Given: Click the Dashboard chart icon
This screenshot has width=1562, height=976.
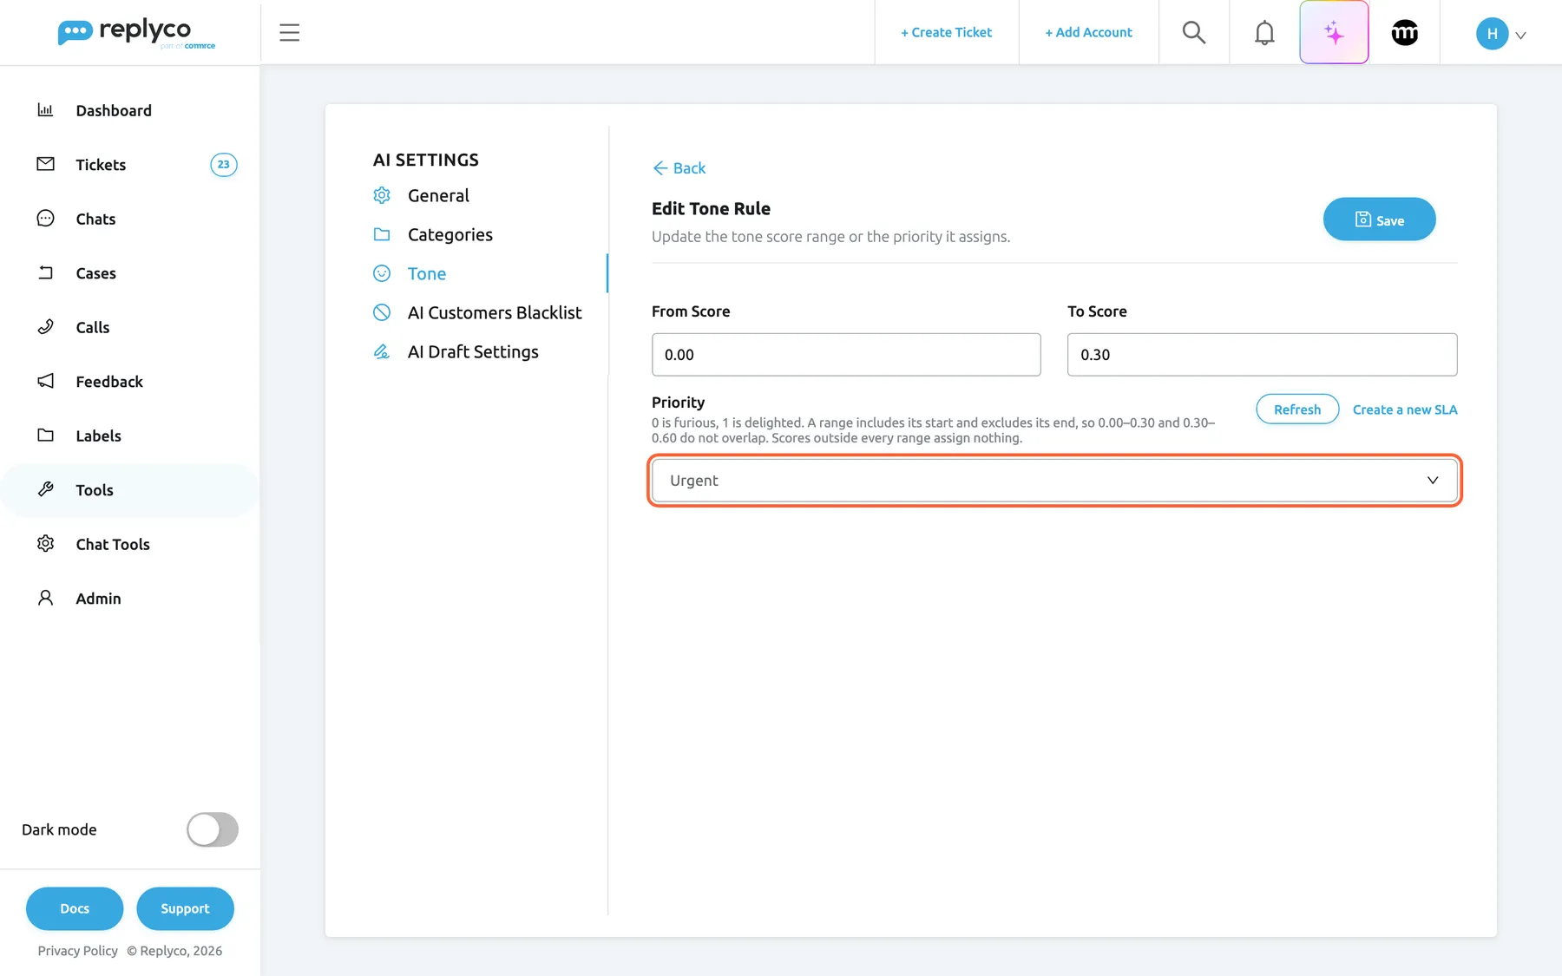Looking at the screenshot, I should (x=45, y=110).
